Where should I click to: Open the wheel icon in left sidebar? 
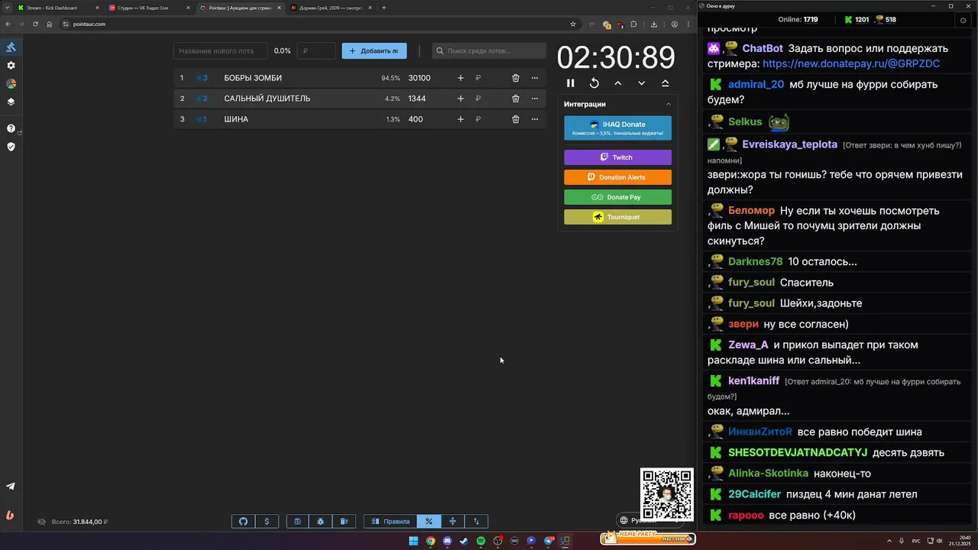tap(11, 84)
